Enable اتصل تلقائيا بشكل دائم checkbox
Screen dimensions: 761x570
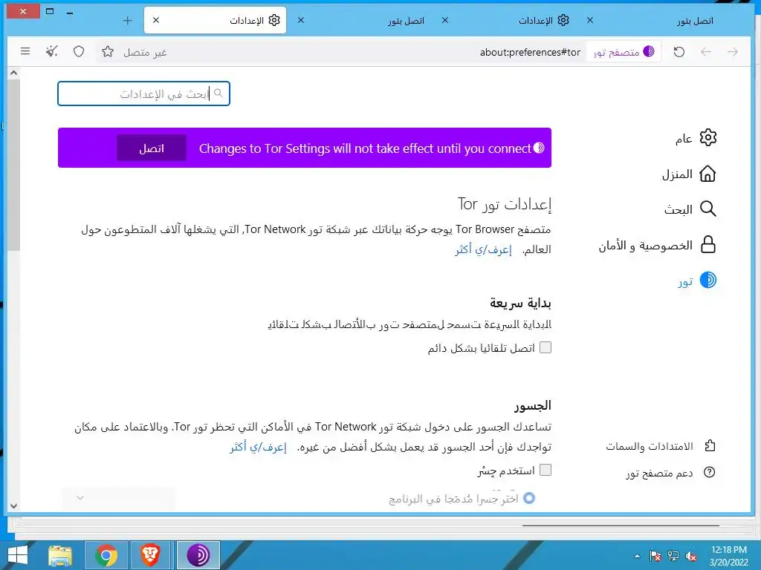[545, 347]
